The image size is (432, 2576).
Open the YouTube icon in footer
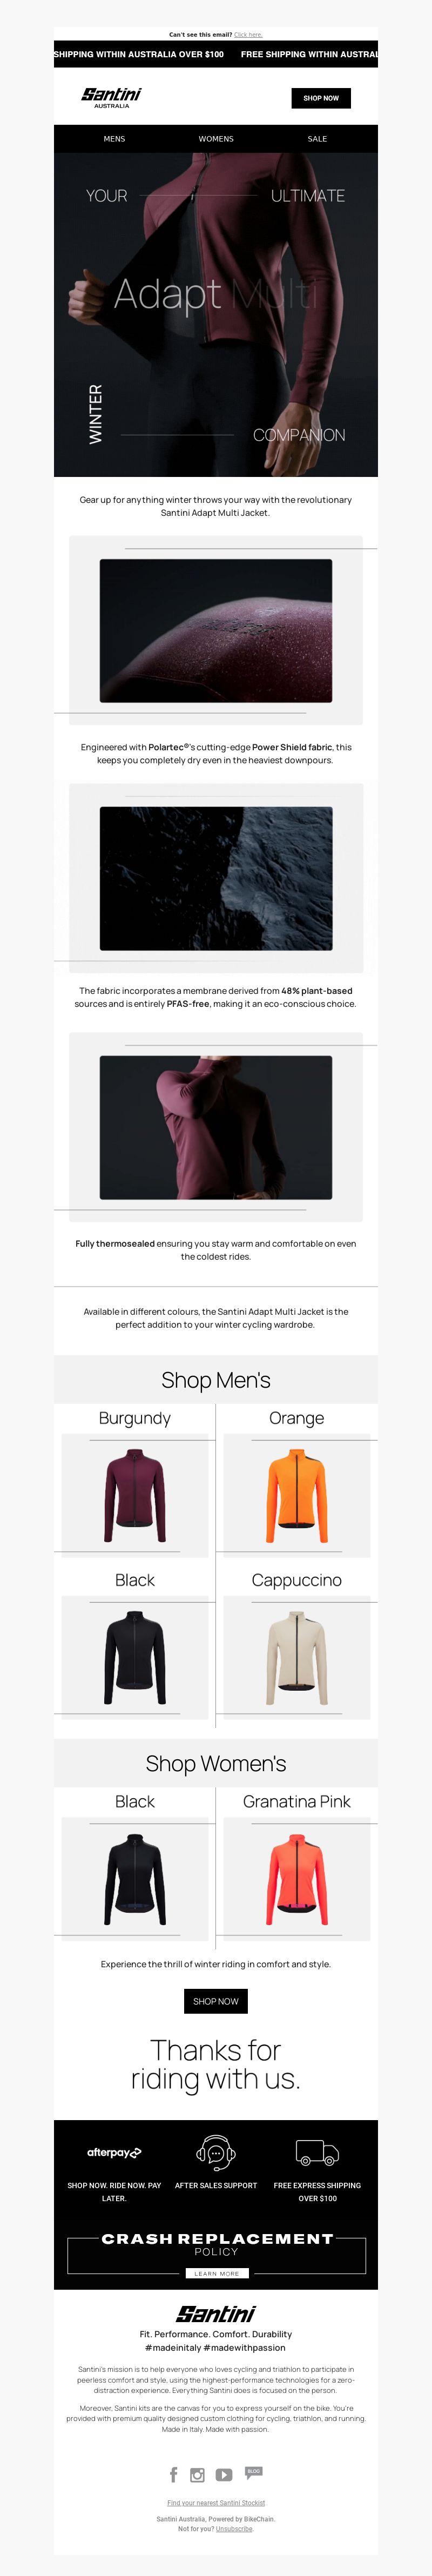tap(224, 2475)
